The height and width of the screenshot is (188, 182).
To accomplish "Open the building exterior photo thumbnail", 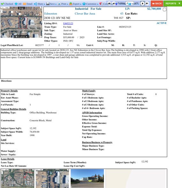I will tap(87, 178).
